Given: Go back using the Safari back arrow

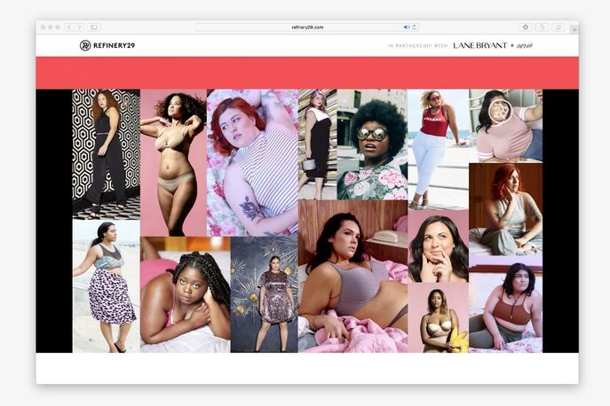Looking at the screenshot, I should coord(70,27).
